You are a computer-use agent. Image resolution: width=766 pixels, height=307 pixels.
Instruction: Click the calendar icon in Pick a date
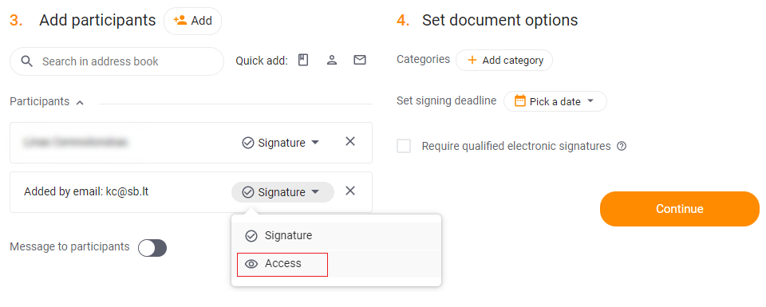(520, 101)
